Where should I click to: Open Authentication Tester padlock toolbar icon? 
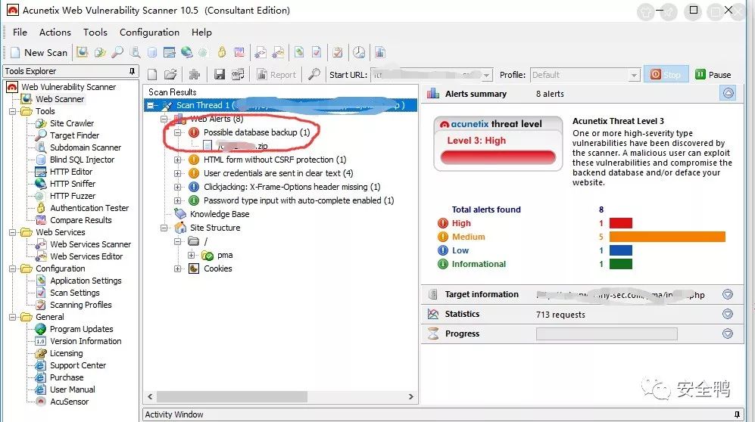[221, 52]
